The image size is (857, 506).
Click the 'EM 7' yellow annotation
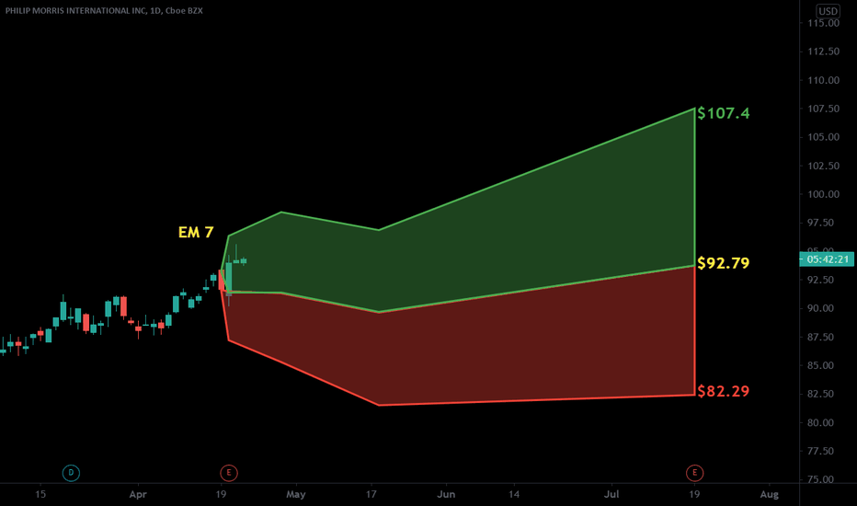[x=196, y=233]
